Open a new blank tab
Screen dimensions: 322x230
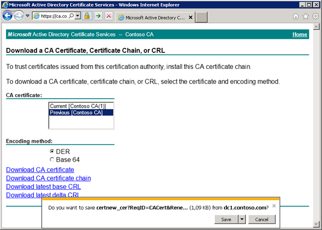[201, 17]
